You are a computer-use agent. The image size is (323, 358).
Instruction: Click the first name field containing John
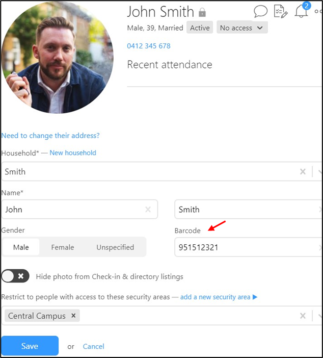point(79,210)
